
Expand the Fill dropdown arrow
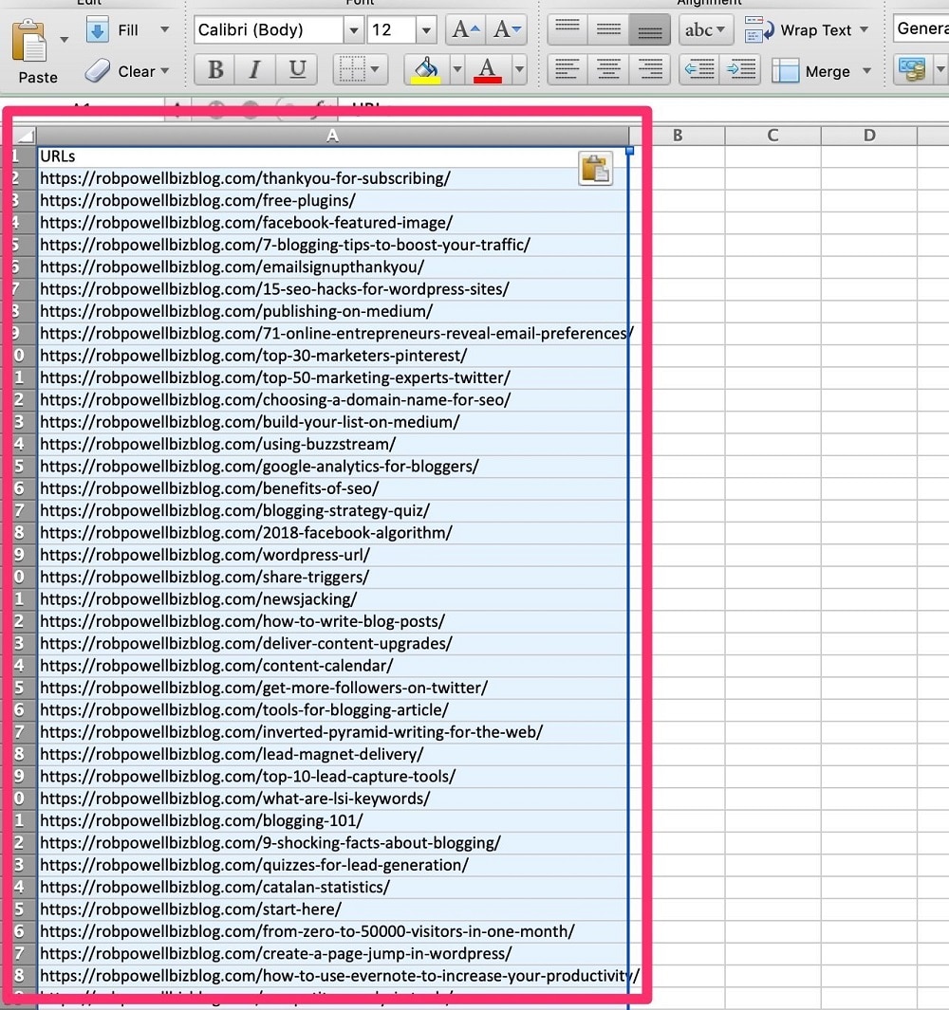pos(164,29)
